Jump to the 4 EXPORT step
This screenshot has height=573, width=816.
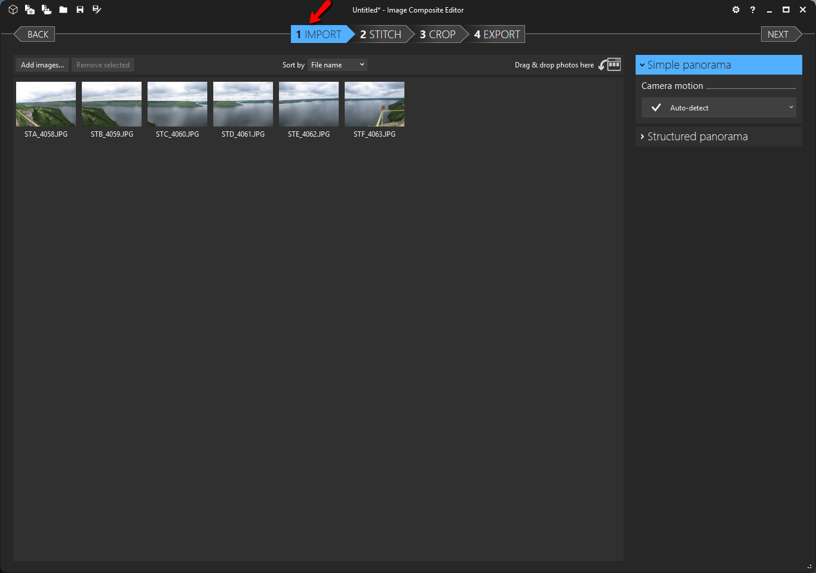[x=497, y=35]
